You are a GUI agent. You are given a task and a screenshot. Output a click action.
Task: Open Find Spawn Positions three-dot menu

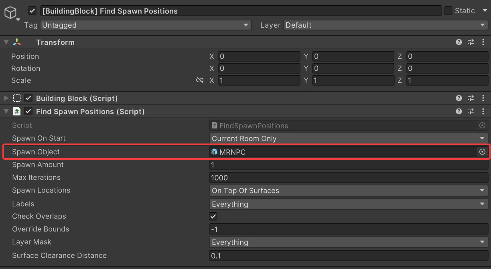pyautogui.click(x=483, y=111)
